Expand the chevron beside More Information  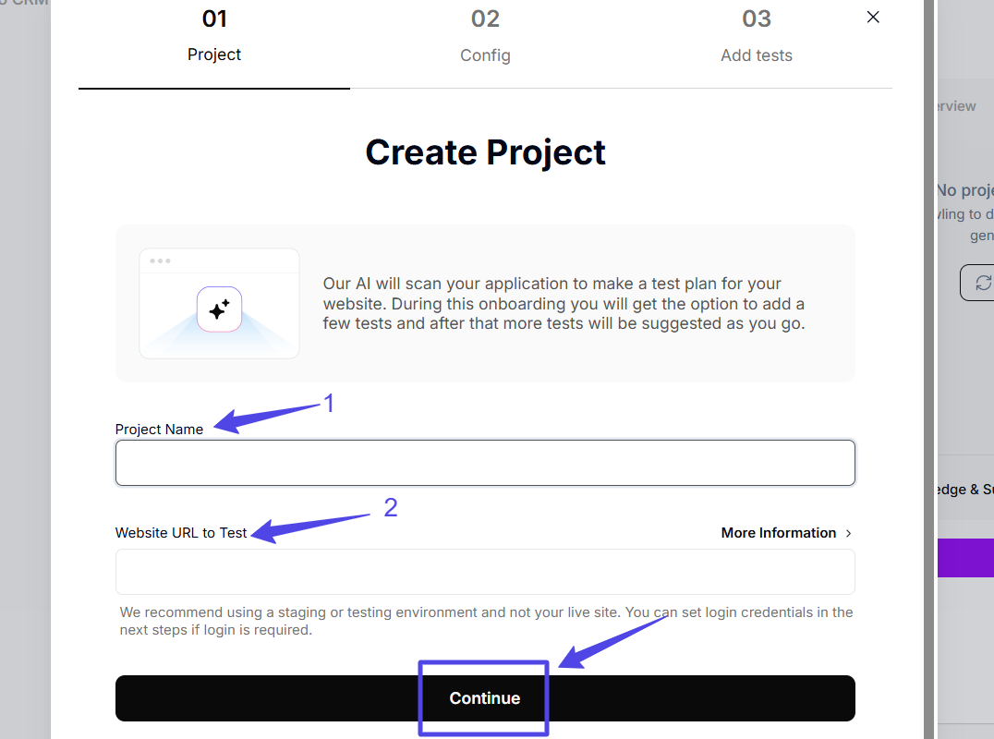(x=849, y=533)
